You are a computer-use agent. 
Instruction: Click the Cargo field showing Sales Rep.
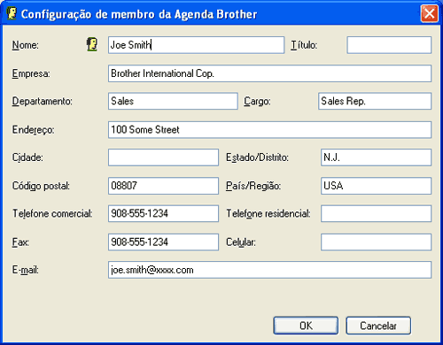point(375,101)
